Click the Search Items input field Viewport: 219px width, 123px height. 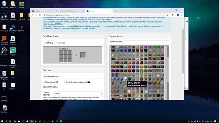point(146,42)
